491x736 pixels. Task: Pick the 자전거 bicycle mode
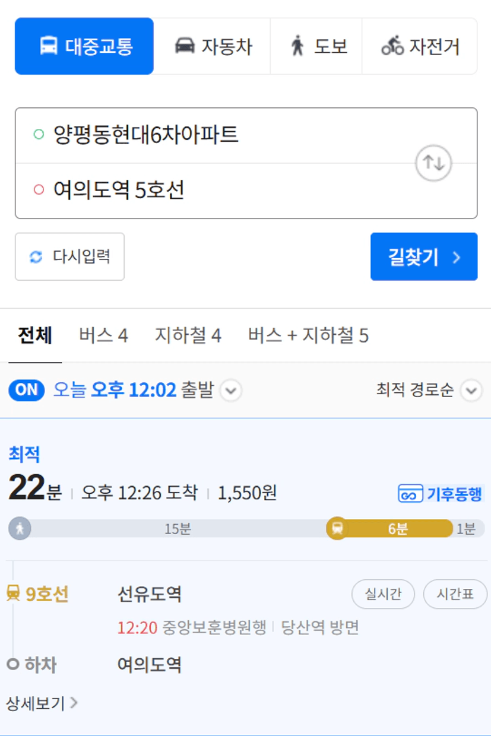point(419,46)
